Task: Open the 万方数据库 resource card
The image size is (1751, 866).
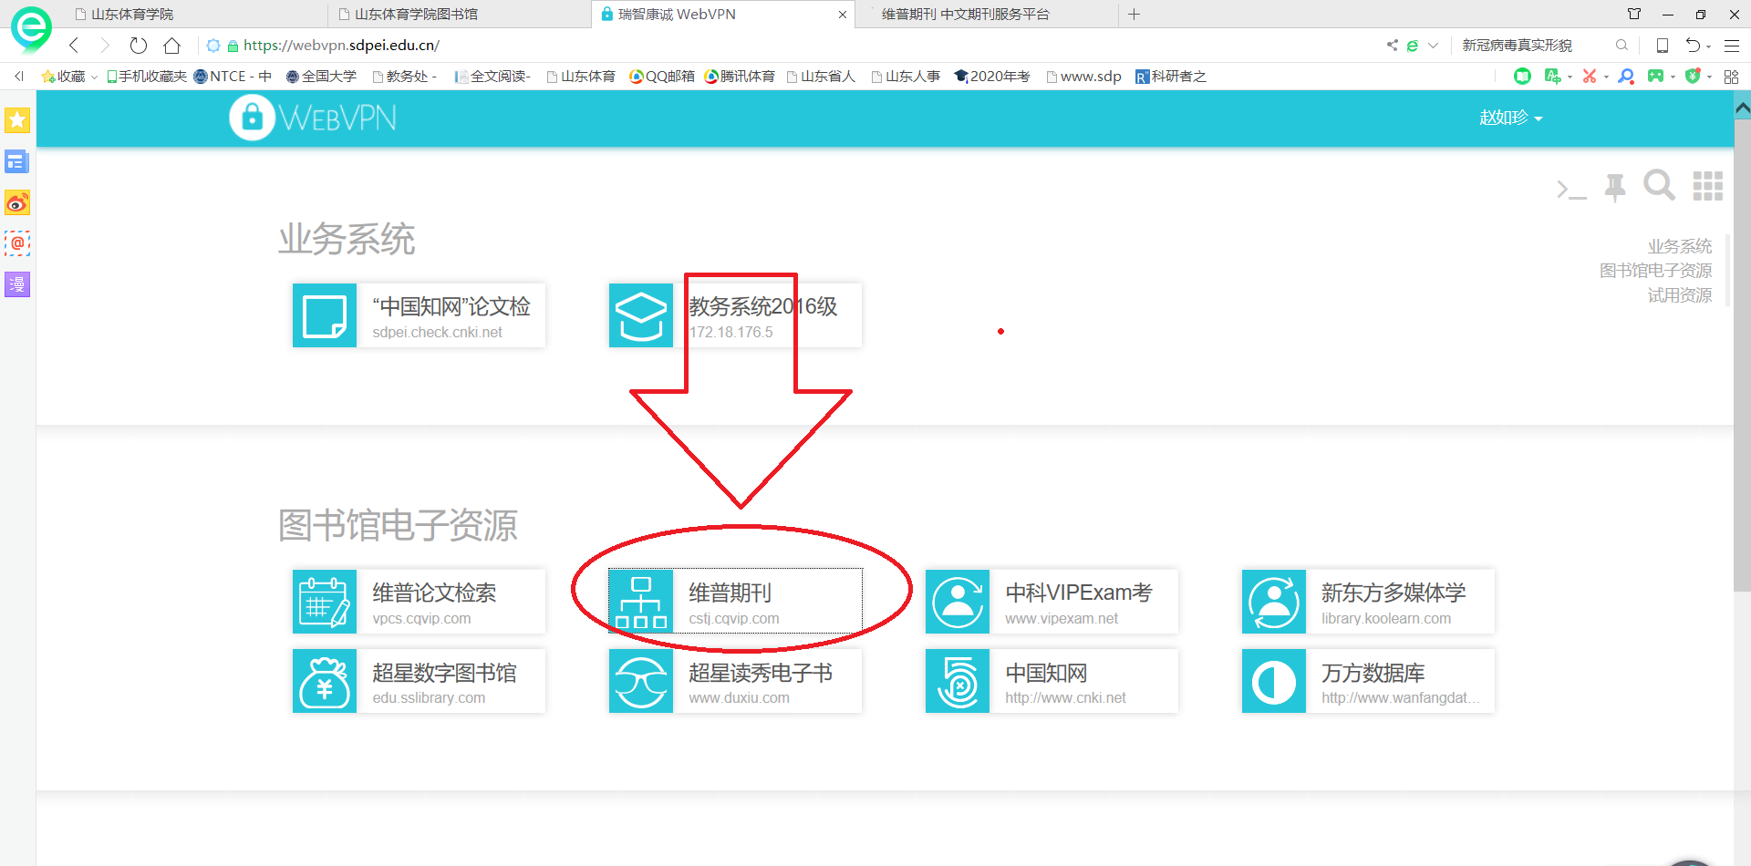Action: pos(1368,681)
